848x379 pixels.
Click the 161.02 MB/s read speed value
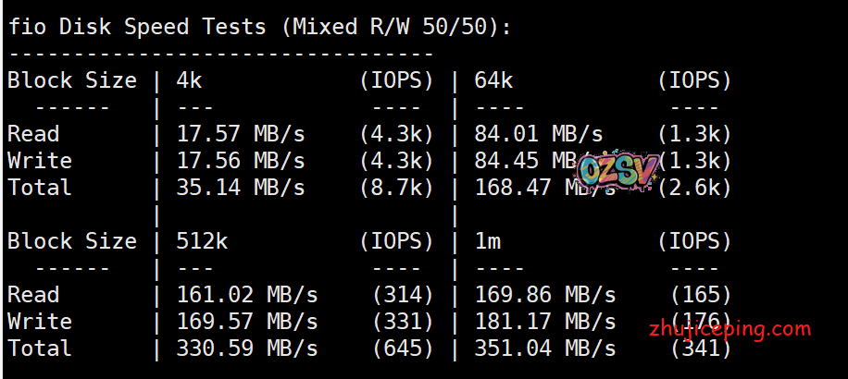click(246, 295)
